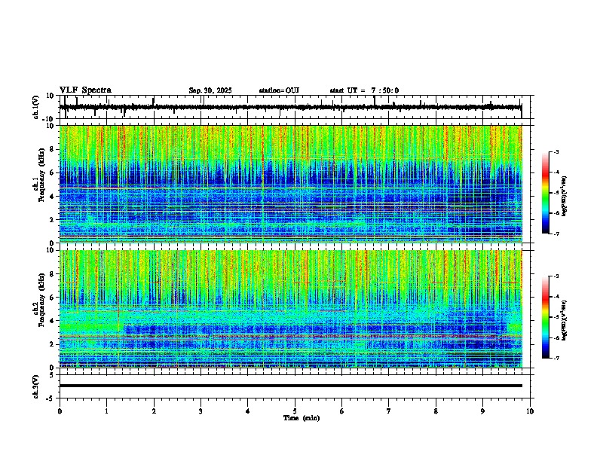Click the time axis tick label '9'
Screen dimensions: 597x461
(x=482, y=411)
